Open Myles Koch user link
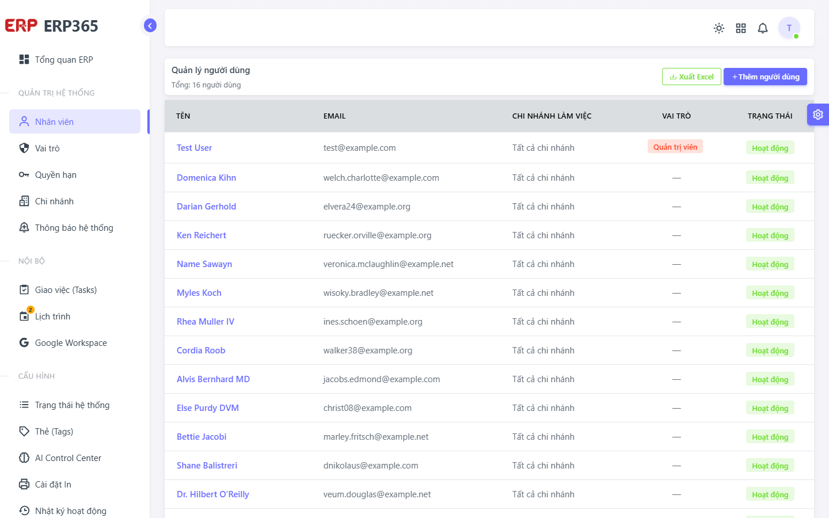Image resolution: width=829 pixels, height=518 pixels. click(199, 293)
